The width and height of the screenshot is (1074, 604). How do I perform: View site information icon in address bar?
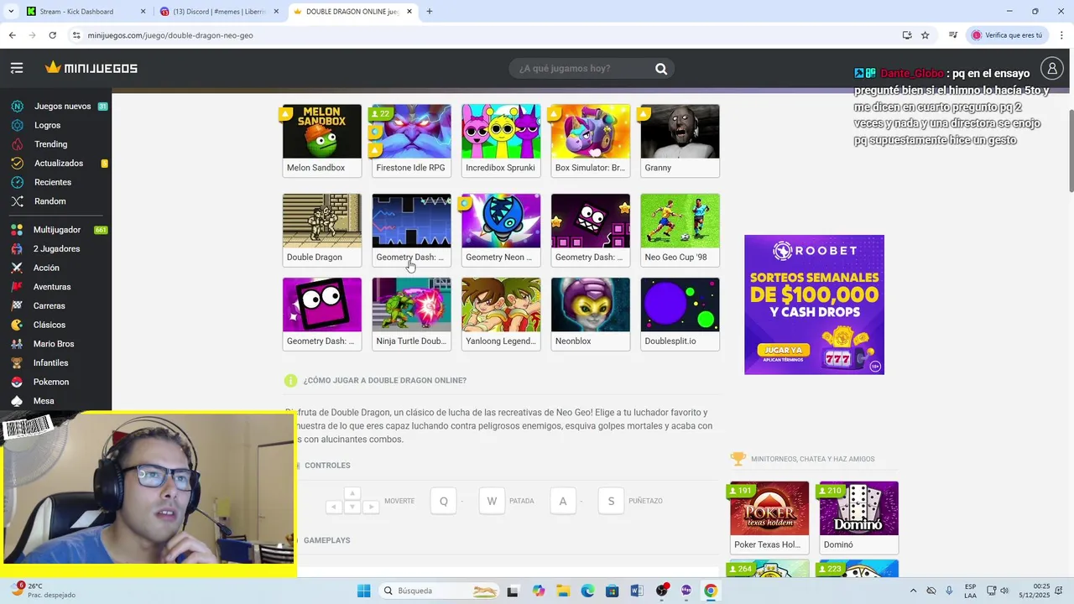(76, 35)
